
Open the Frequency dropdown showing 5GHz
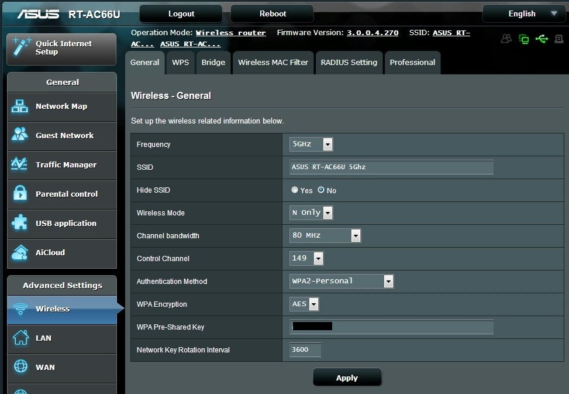311,144
